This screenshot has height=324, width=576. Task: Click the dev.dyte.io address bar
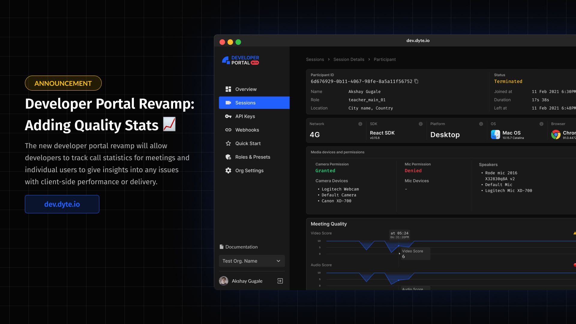(418, 40)
